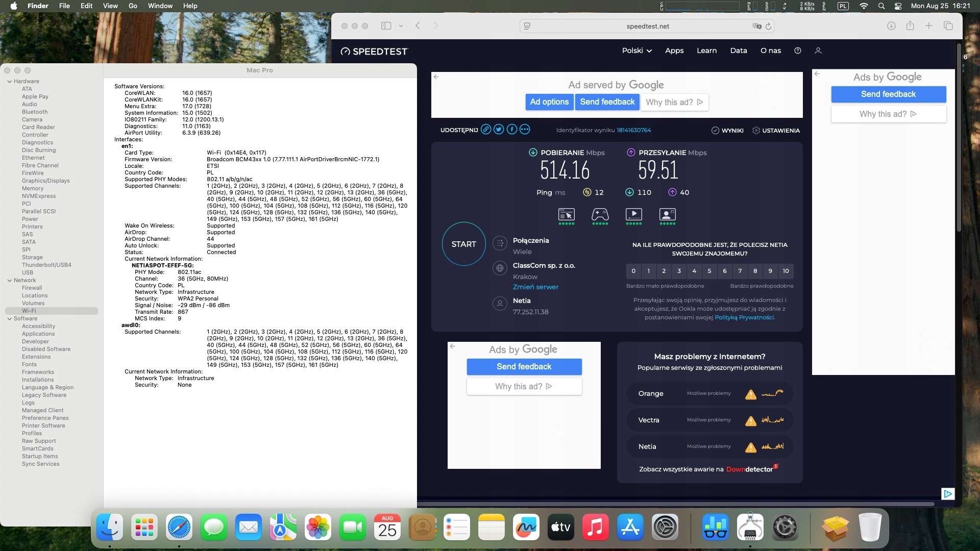Open the Speedtest user account icon
Screen dimensions: 980x551
pos(818,51)
